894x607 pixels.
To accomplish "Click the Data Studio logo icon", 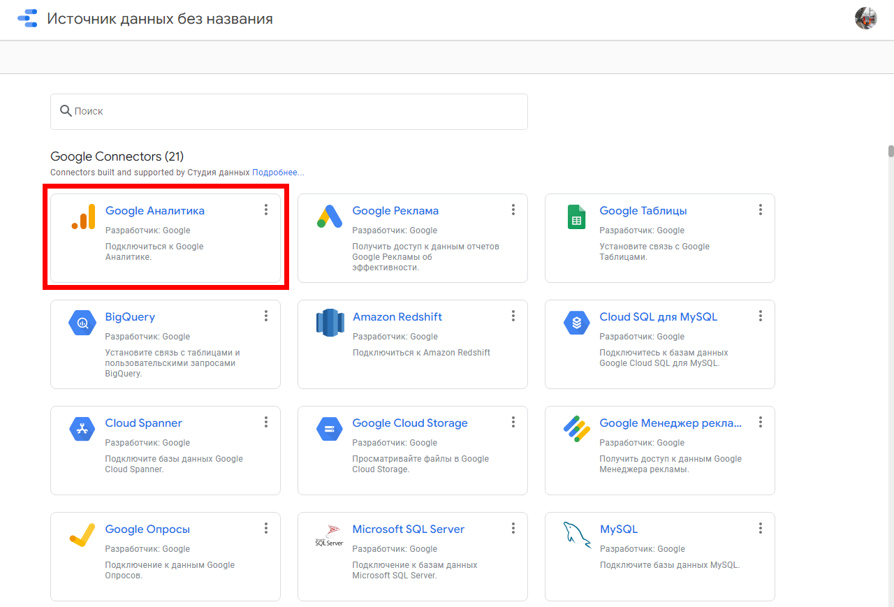I will (x=27, y=19).
